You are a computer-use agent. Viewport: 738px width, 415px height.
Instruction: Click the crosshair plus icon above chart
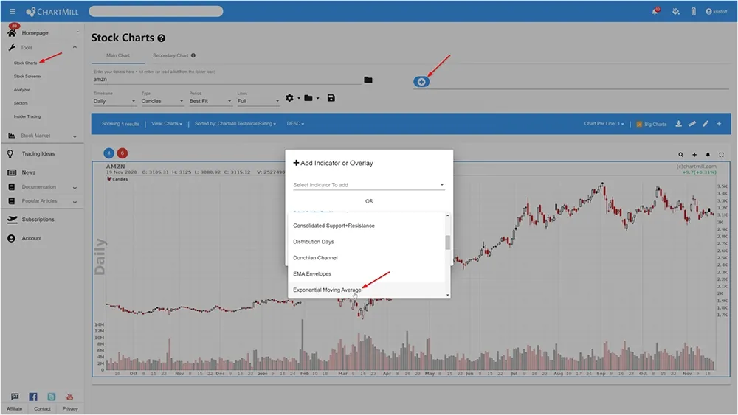[x=694, y=155]
